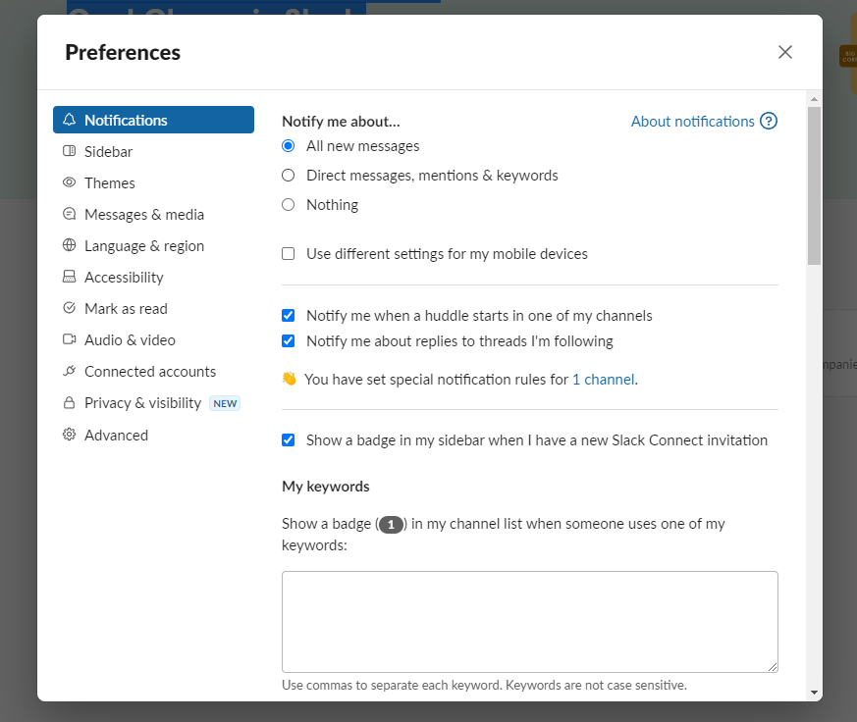Uncheck notifications for thread replies
The image size is (857, 722).
tap(288, 340)
